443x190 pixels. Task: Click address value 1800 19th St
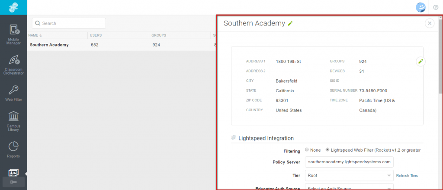click(288, 61)
